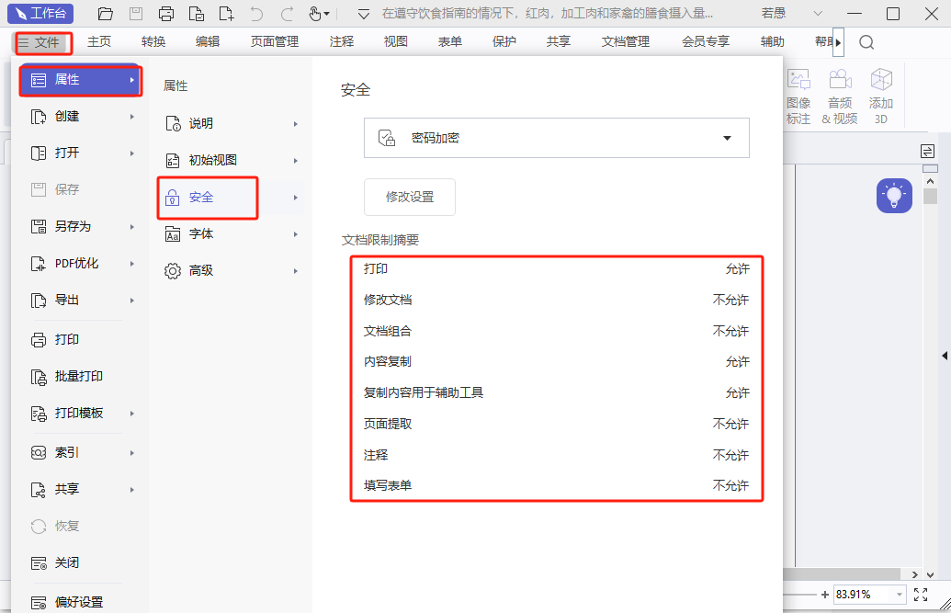Click the lightbulb tips icon
951x613 pixels.
click(x=893, y=195)
